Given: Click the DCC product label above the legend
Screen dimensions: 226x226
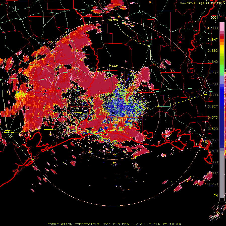Looking at the screenshot, I should coord(220,15).
